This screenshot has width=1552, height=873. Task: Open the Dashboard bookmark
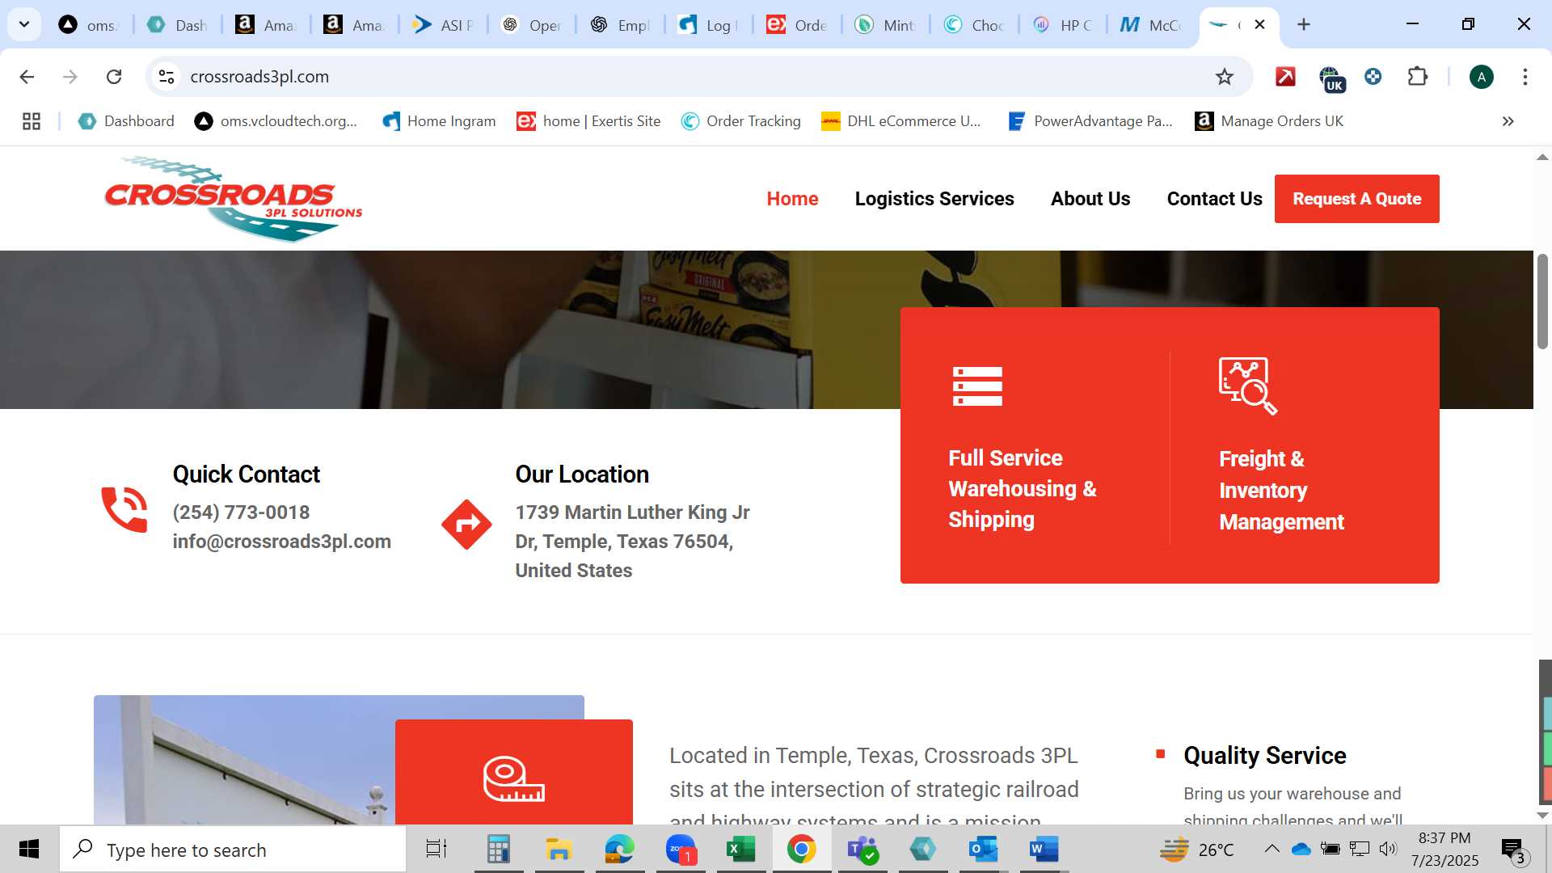[126, 121]
